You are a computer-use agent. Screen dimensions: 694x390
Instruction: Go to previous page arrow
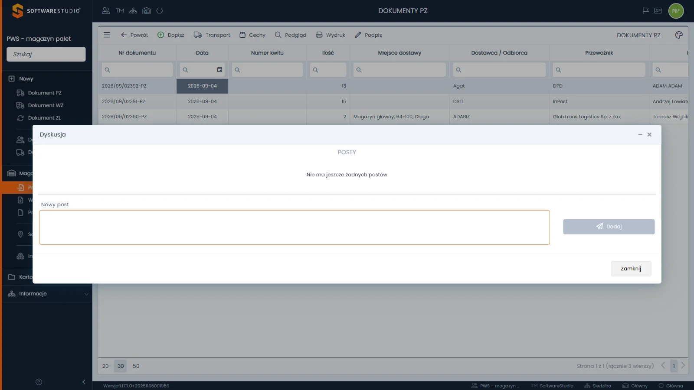pos(663,366)
